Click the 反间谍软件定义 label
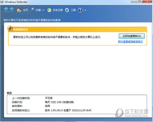Image resolution: width=153 pixels, height=122 pixels. (21, 110)
